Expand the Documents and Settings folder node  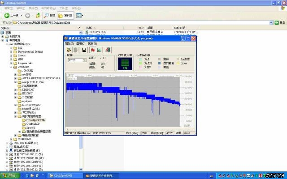pos(11,52)
